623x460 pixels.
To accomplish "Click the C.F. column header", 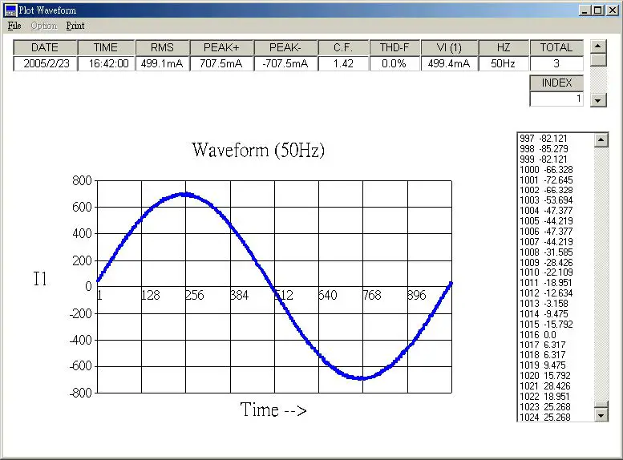I will (343, 47).
